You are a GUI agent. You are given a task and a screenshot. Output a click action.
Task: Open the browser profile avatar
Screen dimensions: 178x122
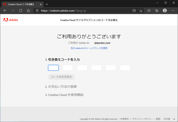coord(165,11)
